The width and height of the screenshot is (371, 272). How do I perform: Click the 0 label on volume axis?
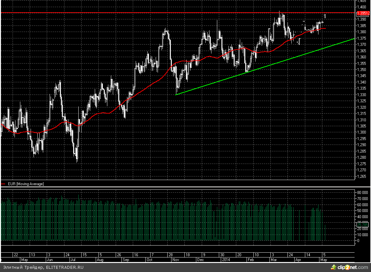click(x=358, y=241)
